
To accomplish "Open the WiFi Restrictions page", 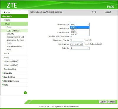I will click(x=14, y=47).
